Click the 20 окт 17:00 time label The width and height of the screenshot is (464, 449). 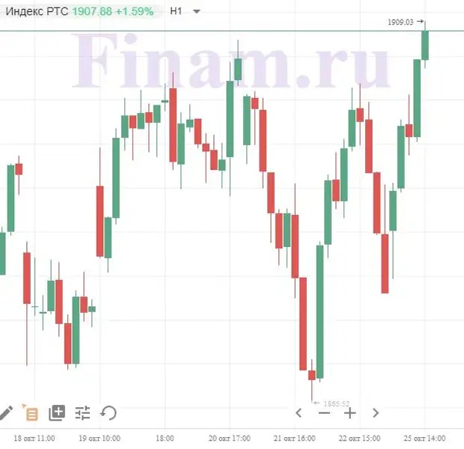(x=230, y=438)
